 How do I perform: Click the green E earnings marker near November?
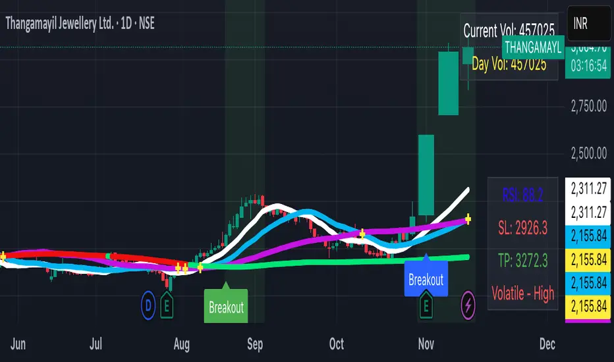(426, 305)
